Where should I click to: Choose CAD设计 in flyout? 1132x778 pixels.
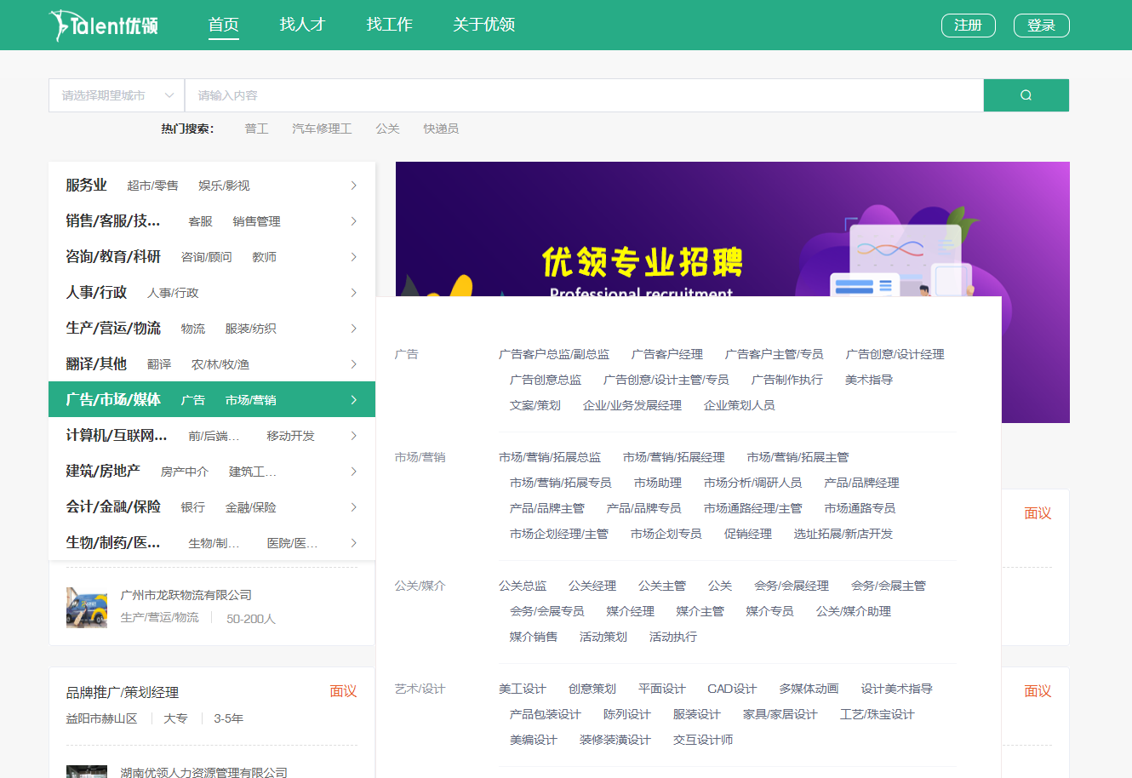click(x=732, y=689)
